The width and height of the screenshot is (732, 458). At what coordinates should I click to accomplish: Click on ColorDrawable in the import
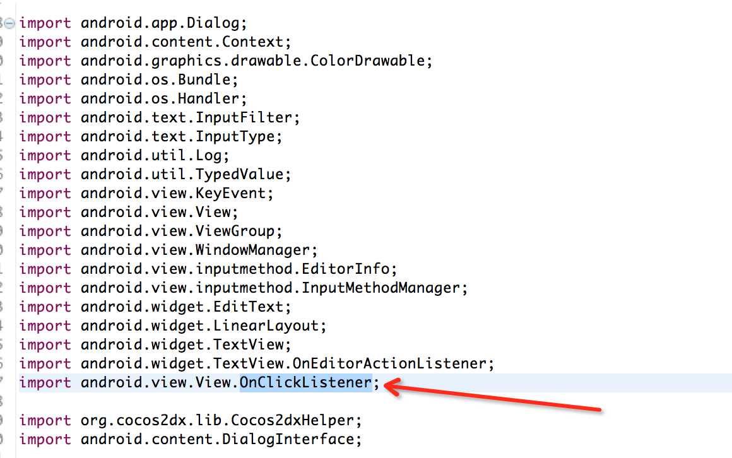coord(364,61)
